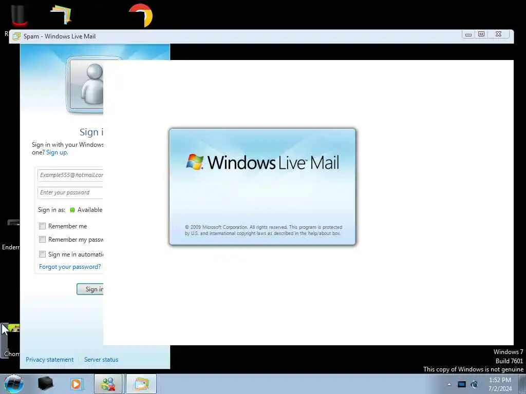526x394 pixels.
Task: Follow the Sign up link
Action: (x=57, y=152)
